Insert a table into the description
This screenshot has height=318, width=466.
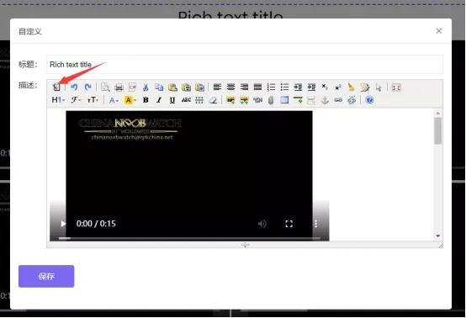tap(284, 100)
